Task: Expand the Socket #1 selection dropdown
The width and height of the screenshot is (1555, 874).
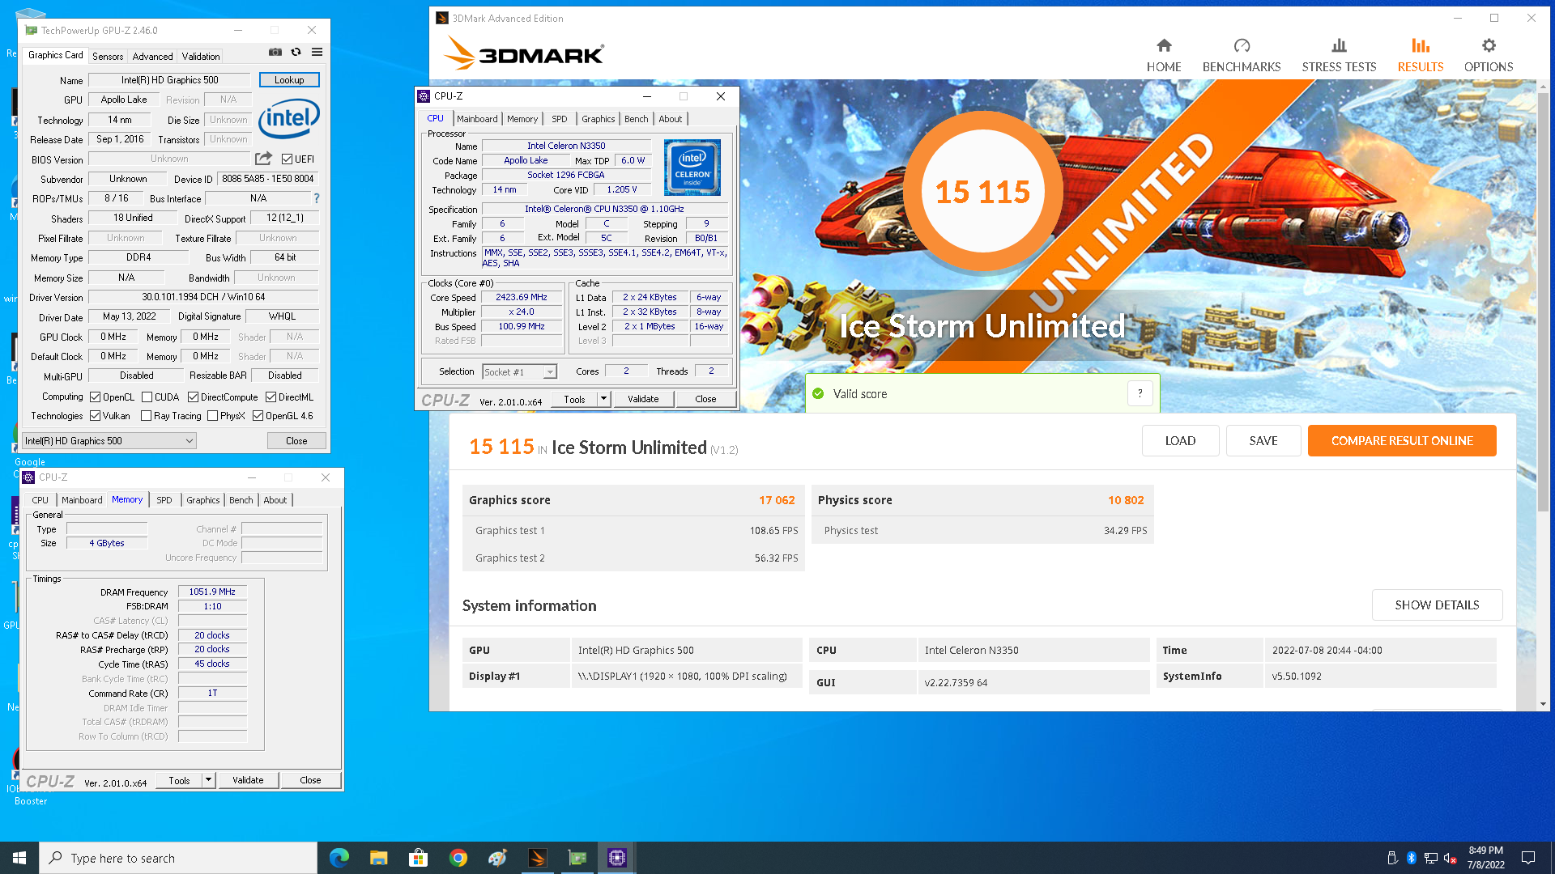Action: click(x=519, y=372)
